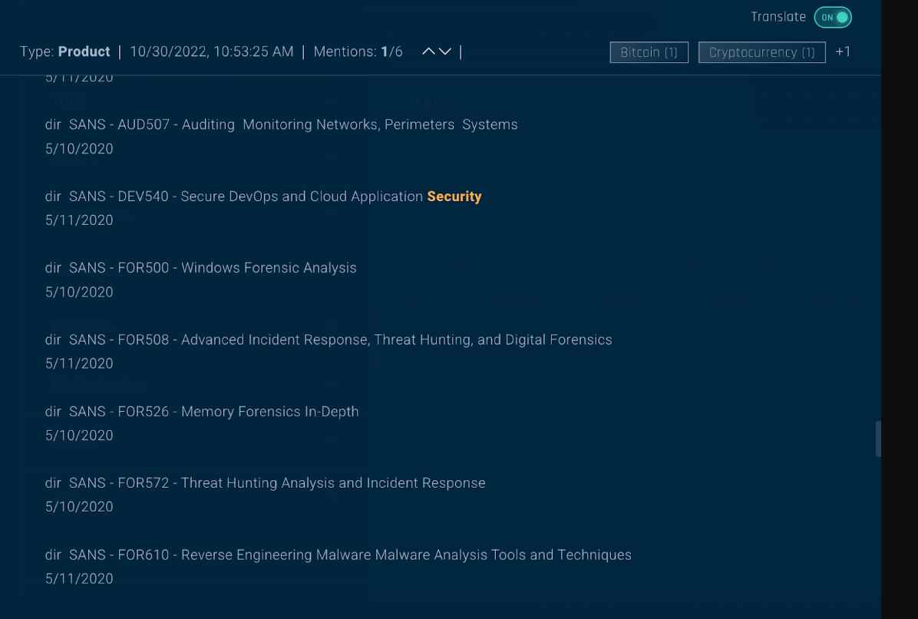Click the Type: Product label
The width and height of the screenshot is (918, 619).
(65, 51)
